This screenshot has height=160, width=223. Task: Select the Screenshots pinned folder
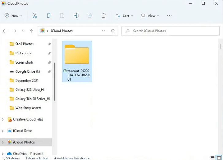[25, 62]
